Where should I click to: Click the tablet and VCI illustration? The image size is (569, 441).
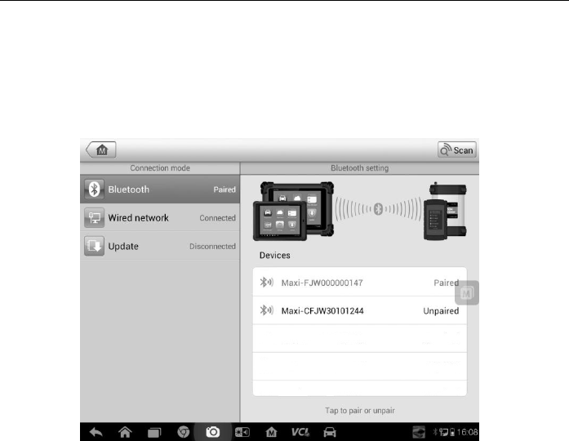(x=360, y=212)
